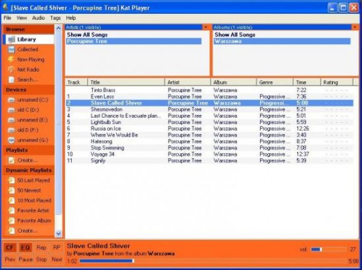Select the unnamed (C:) drive icon
362x270 pixels.
11,100
